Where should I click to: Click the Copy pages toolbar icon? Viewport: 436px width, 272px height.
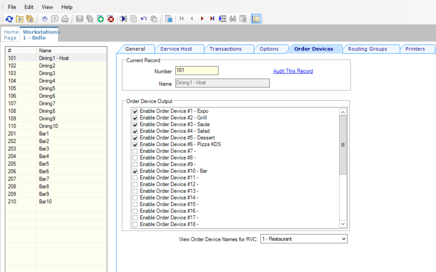click(133, 19)
